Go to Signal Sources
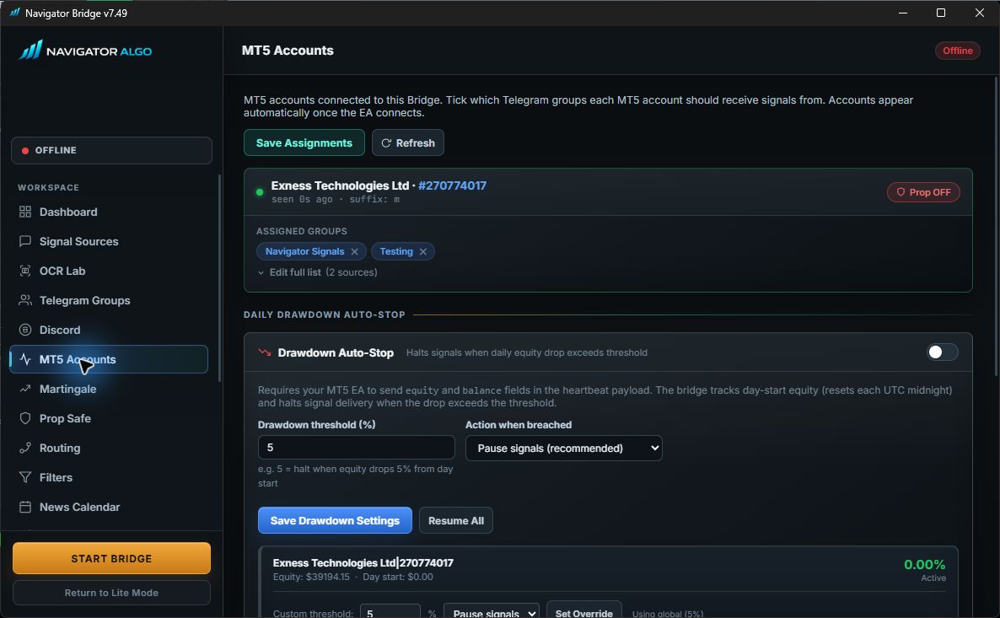 [78, 241]
